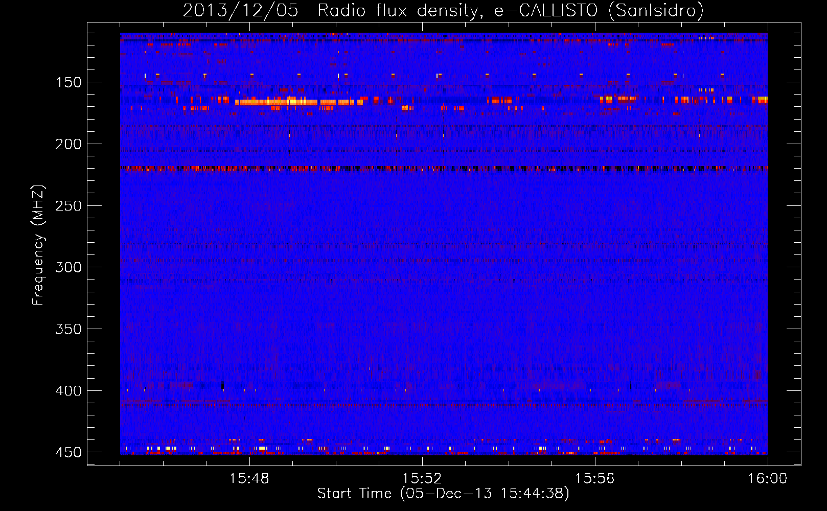Image resolution: width=827 pixels, height=511 pixels.
Task: Click the 400 frequency tick label
Action: pos(68,391)
